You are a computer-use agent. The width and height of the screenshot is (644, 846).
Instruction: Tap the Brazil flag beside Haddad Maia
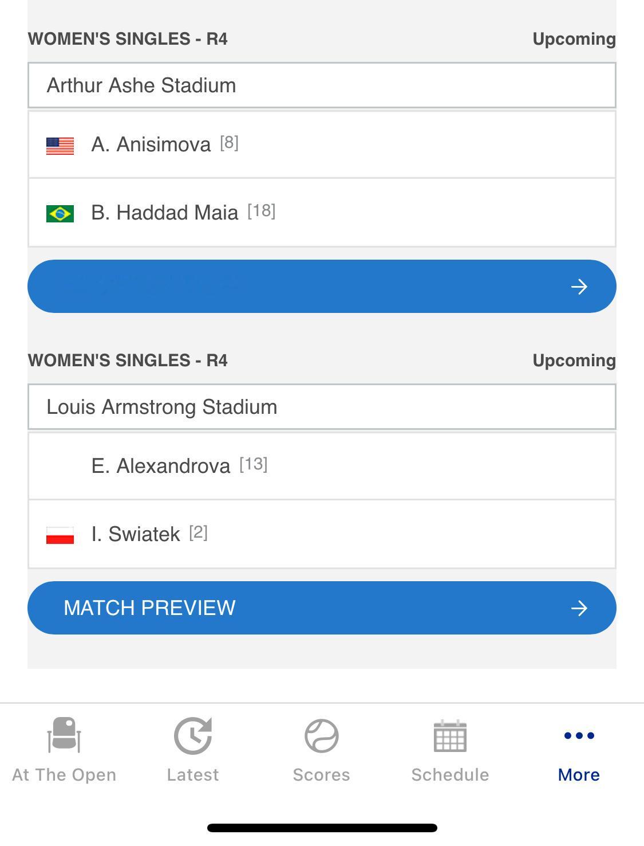(x=60, y=214)
